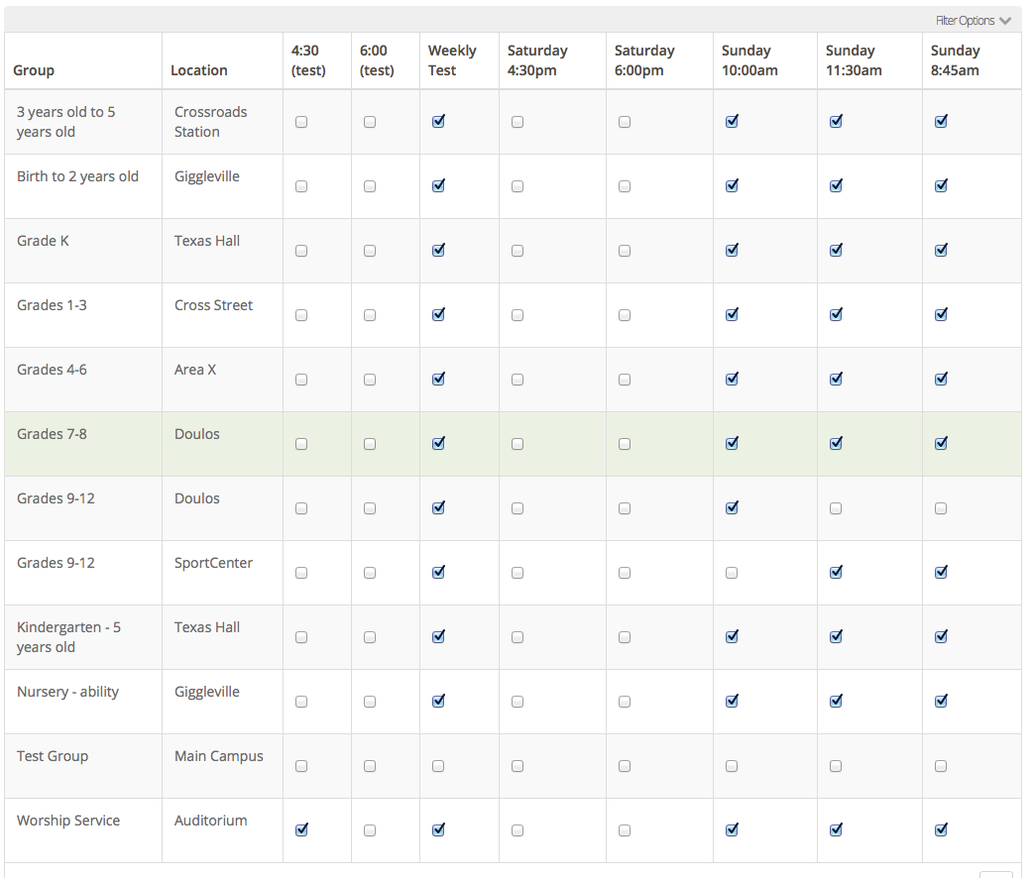
Task: Disable Sunday 10:00am for Worship Service
Action: [x=731, y=829]
